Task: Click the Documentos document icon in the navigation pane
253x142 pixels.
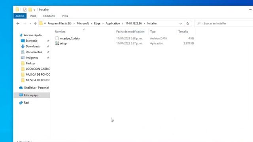Action: (x=23, y=52)
